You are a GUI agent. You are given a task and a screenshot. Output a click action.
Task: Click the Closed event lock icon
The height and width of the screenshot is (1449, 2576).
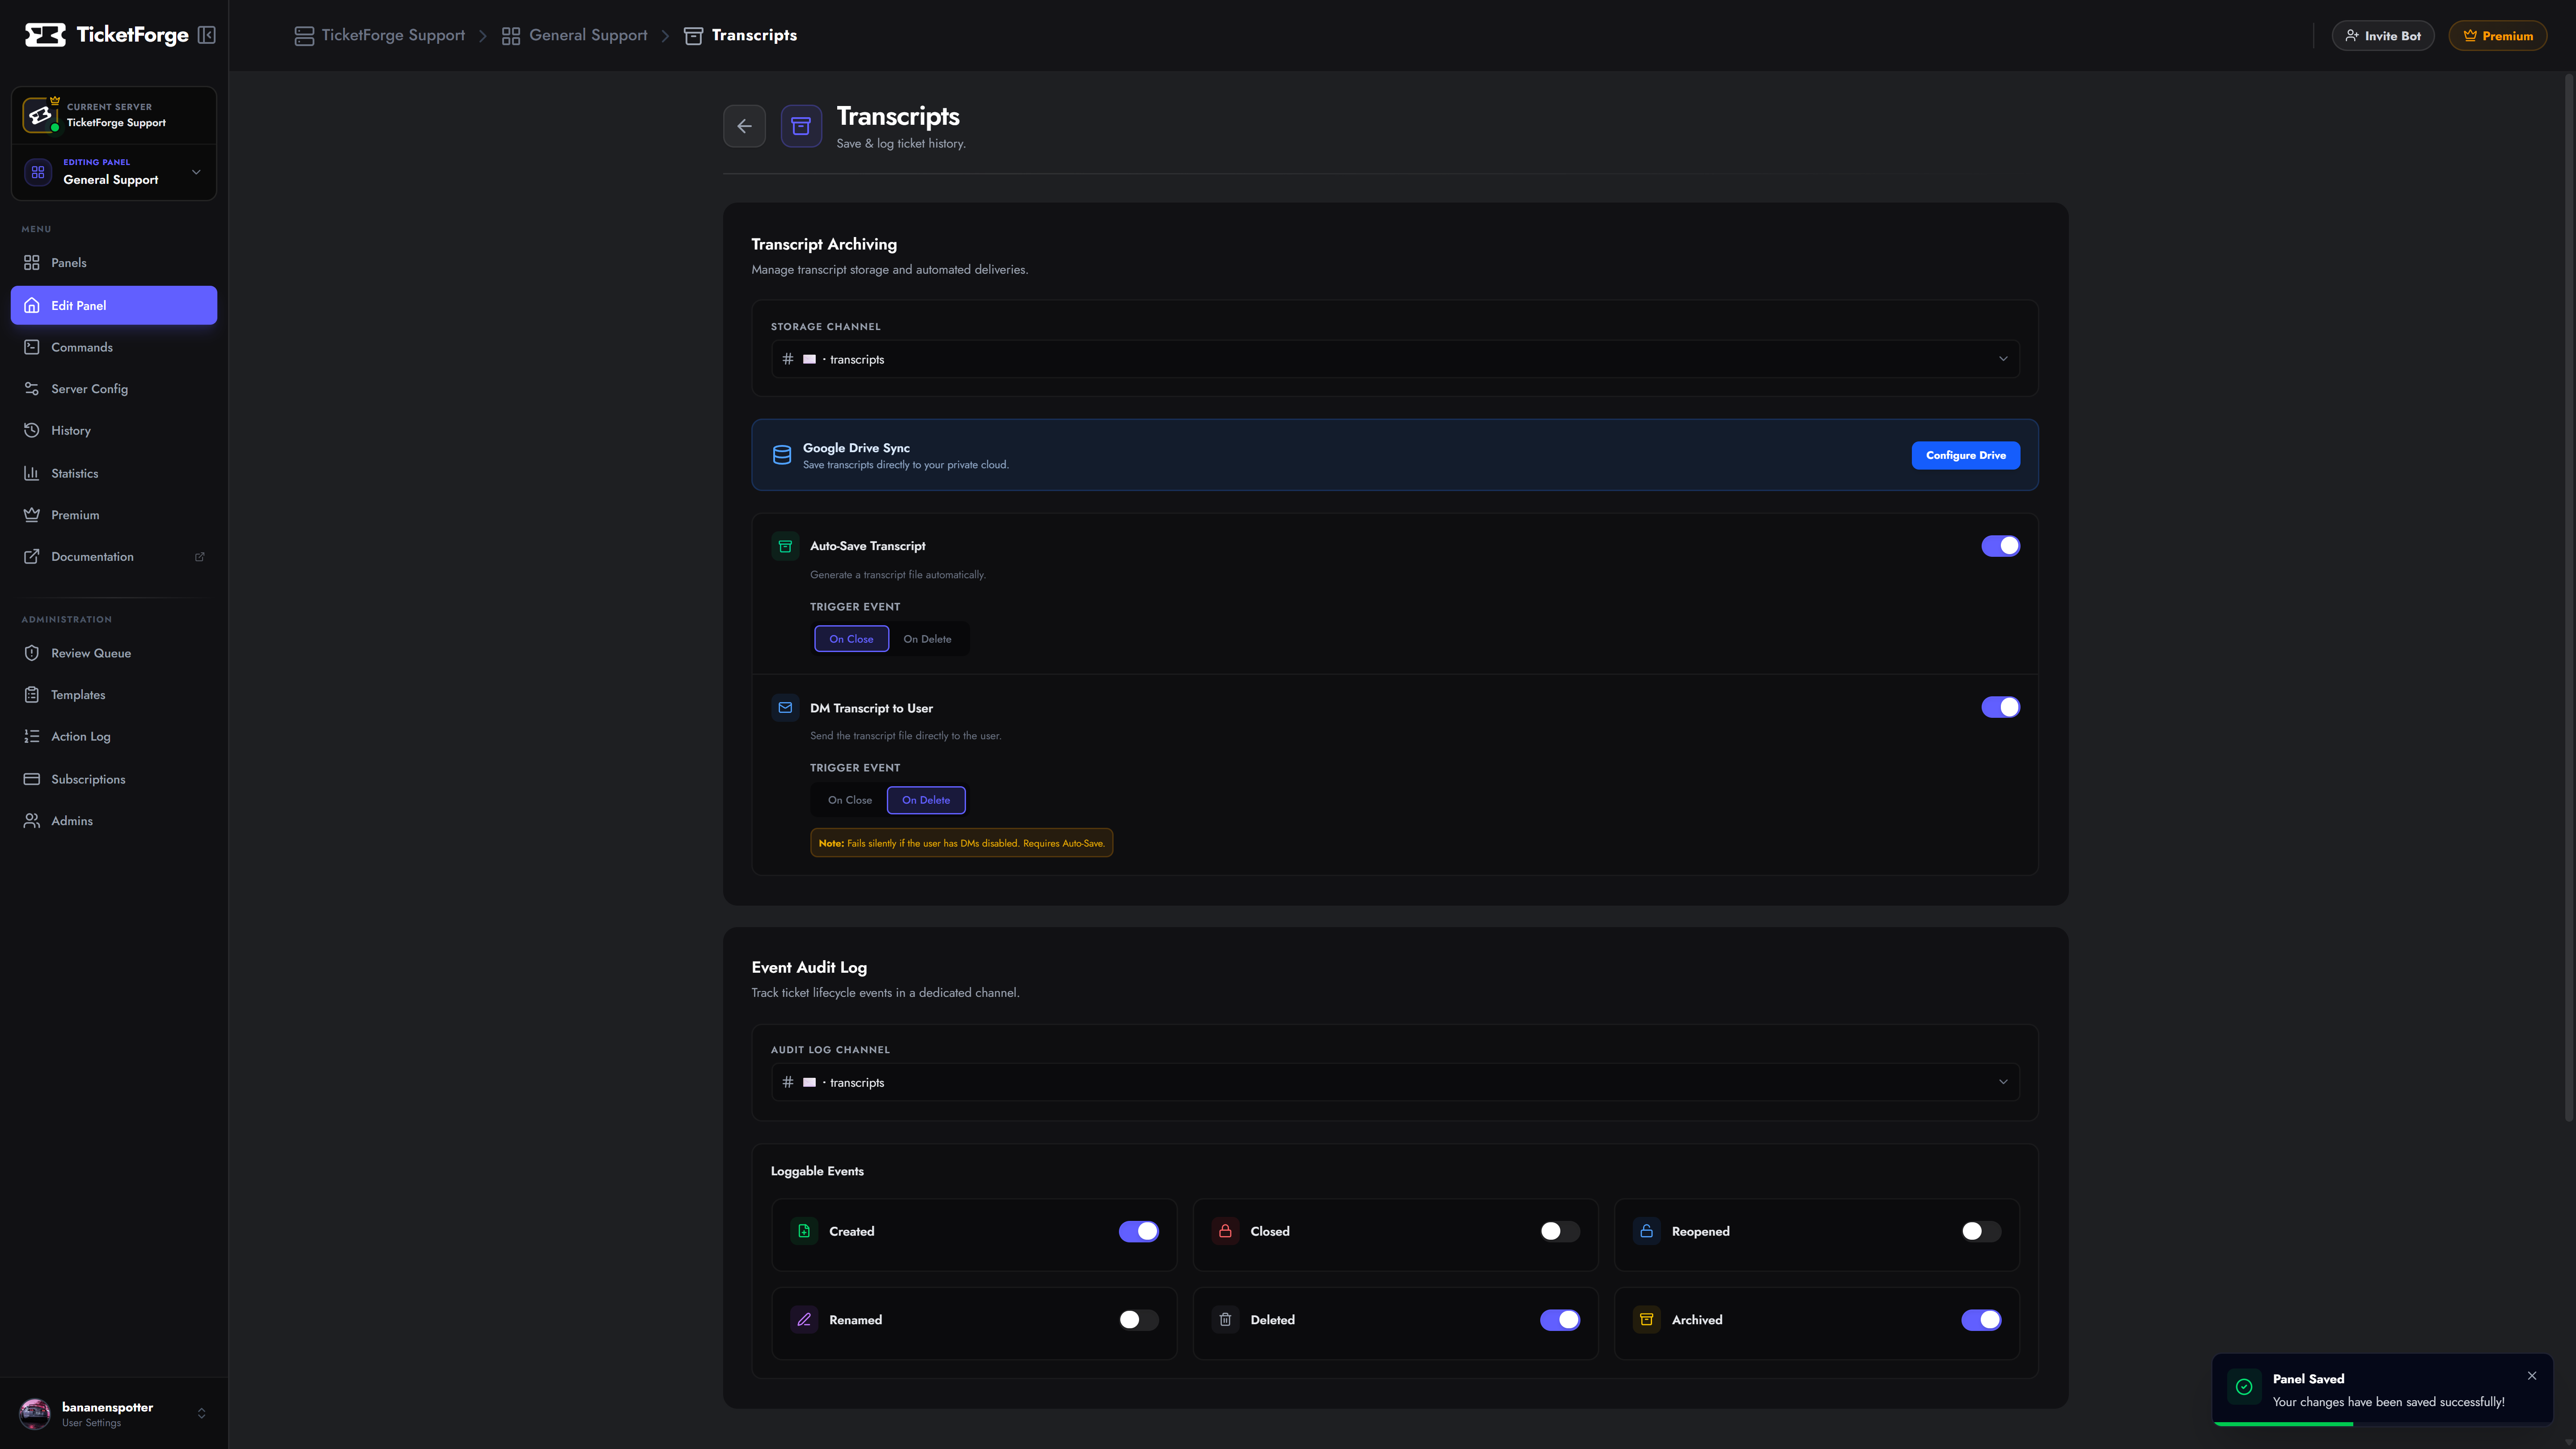pos(1225,1231)
